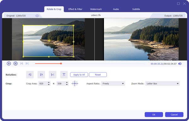Open the Zoom Mode dropdown

[x=162, y=84]
